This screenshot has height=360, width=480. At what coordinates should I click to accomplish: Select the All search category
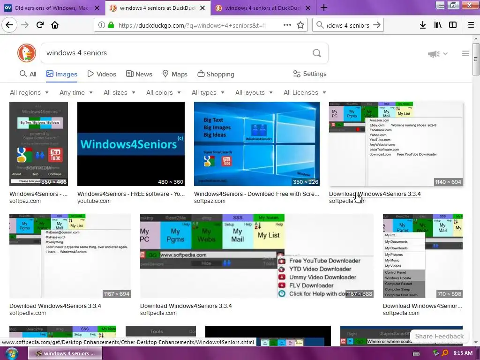pyautogui.click(x=28, y=74)
